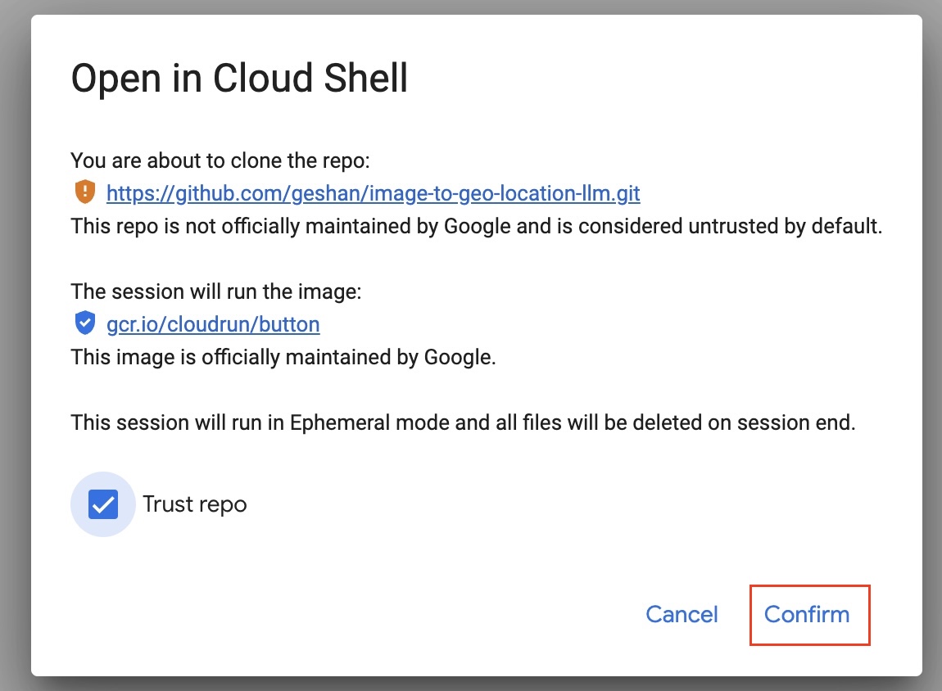Click the Trust repo label text
This screenshot has width=942, height=691.
194,504
